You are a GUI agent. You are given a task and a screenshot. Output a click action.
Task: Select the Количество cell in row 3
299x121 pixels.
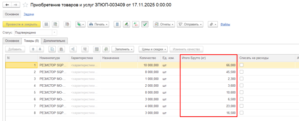(x=149, y=79)
